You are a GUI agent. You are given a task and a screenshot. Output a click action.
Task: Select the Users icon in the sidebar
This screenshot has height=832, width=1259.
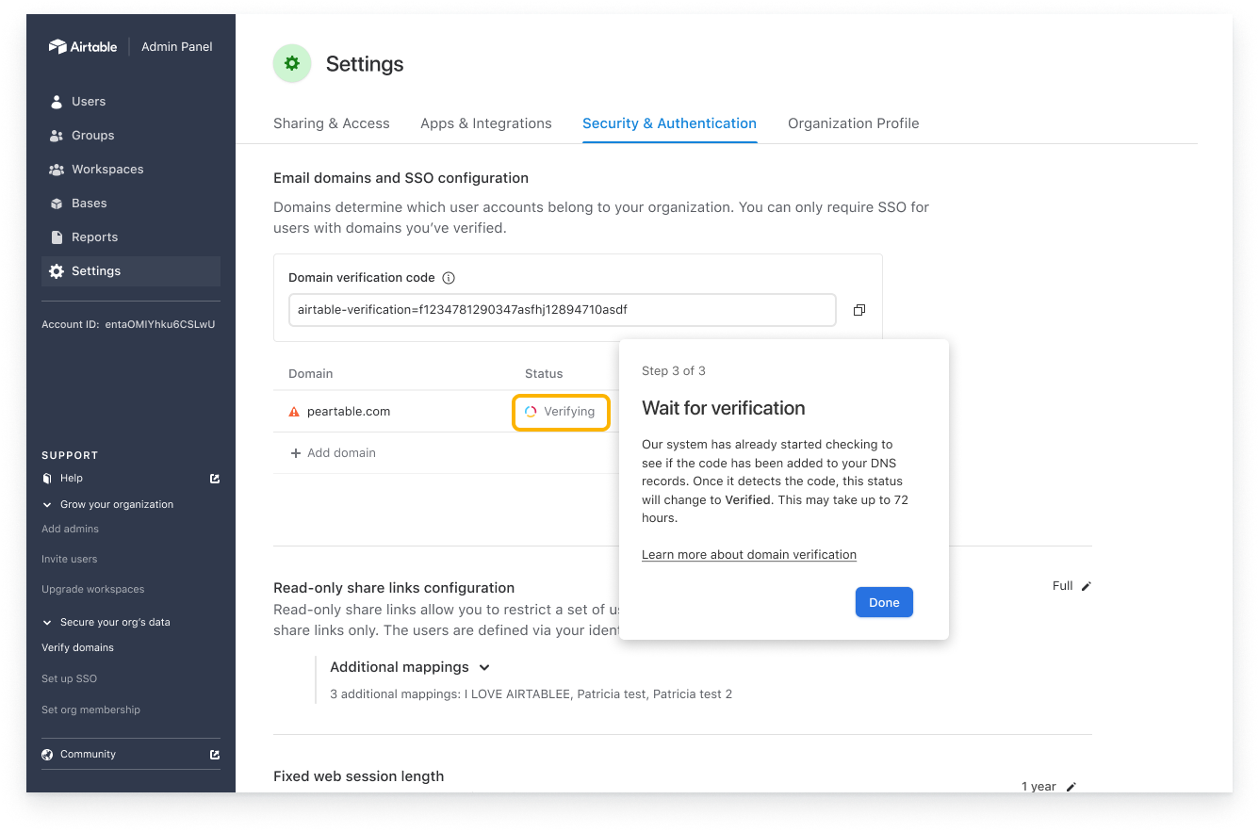55,101
